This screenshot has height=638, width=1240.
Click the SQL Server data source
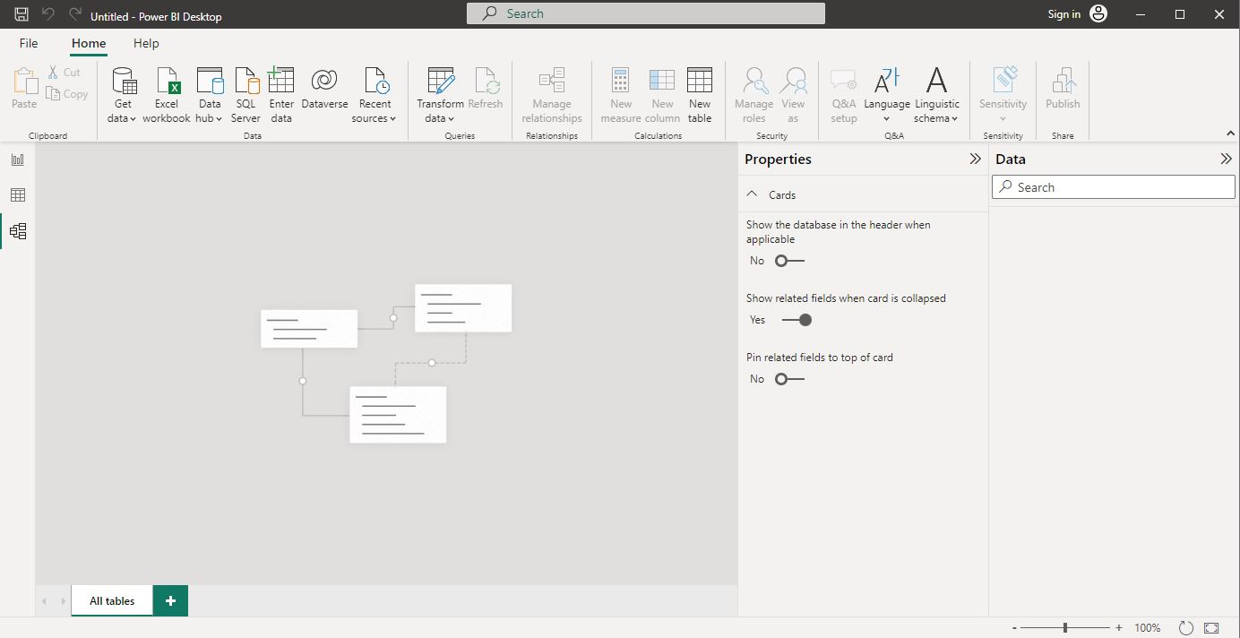point(245,95)
